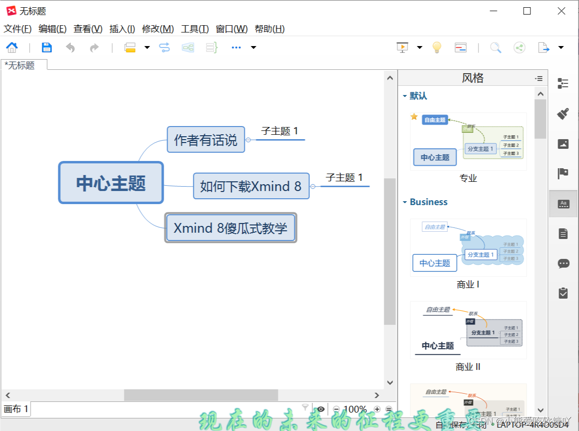Open presentation mode dropdown arrow

pos(420,47)
